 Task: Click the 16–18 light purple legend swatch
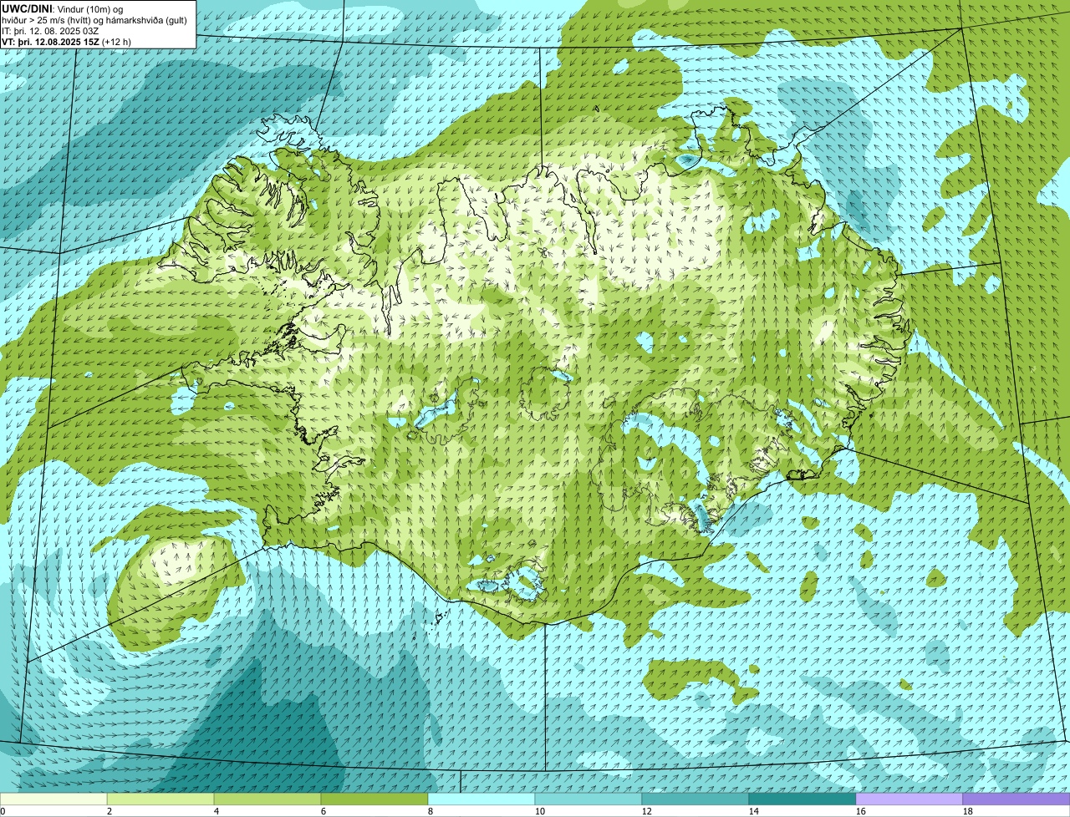point(909,799)
